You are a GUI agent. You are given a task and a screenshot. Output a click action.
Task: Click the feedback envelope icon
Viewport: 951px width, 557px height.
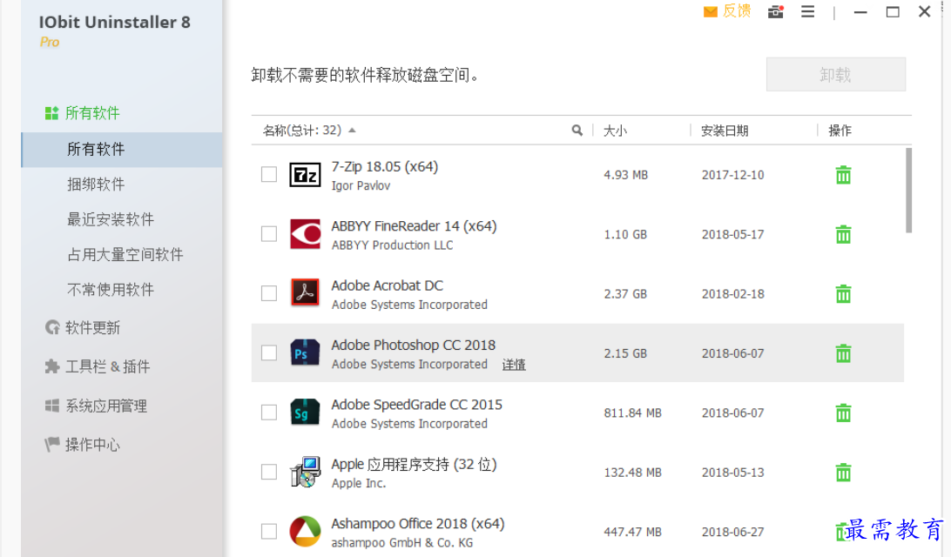click(x=711, y=11)
